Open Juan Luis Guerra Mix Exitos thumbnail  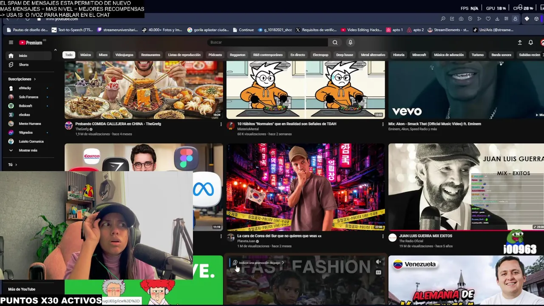coord(466,187)
